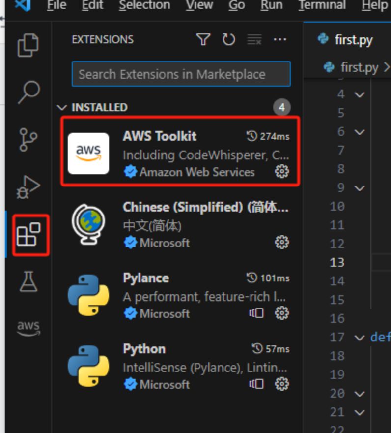Collapse the INSTALLED section
This screenshot has width=391, height=433.
(x=62, y=107)
